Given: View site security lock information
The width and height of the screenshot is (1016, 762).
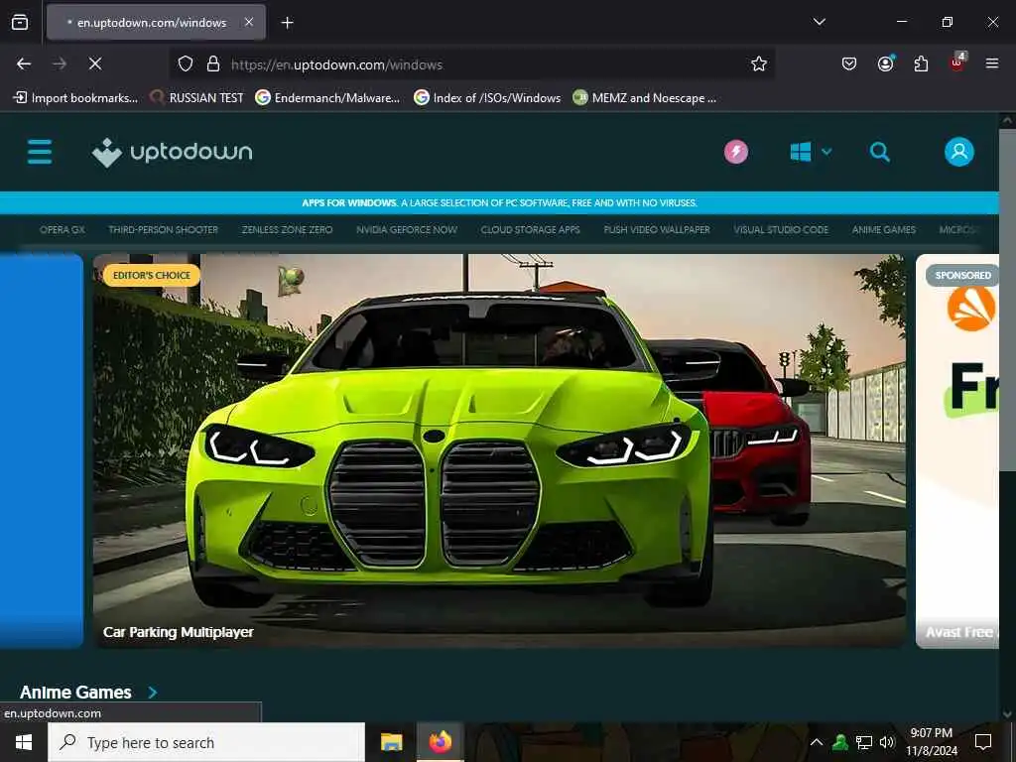Looking at the screenshot, I should [213, 64].
